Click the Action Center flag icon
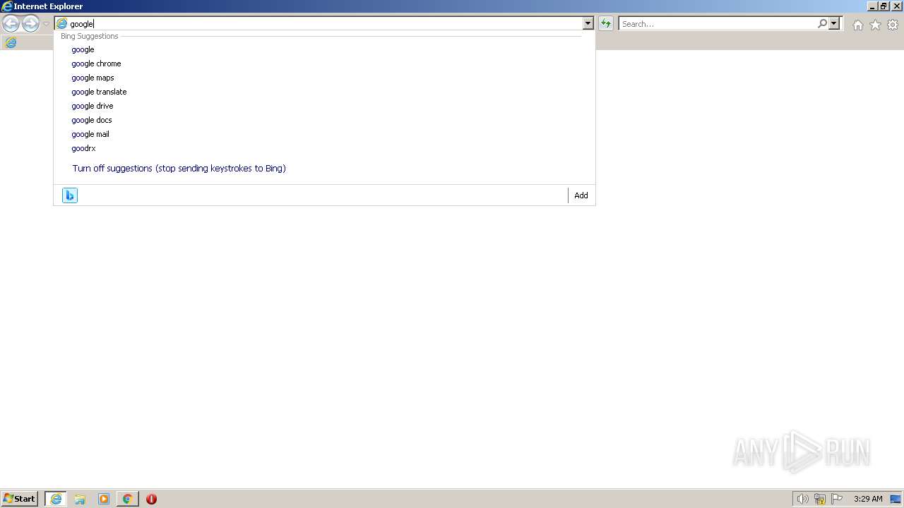The height and width of the screenshot is (508, 904). [x=837, y=499]
